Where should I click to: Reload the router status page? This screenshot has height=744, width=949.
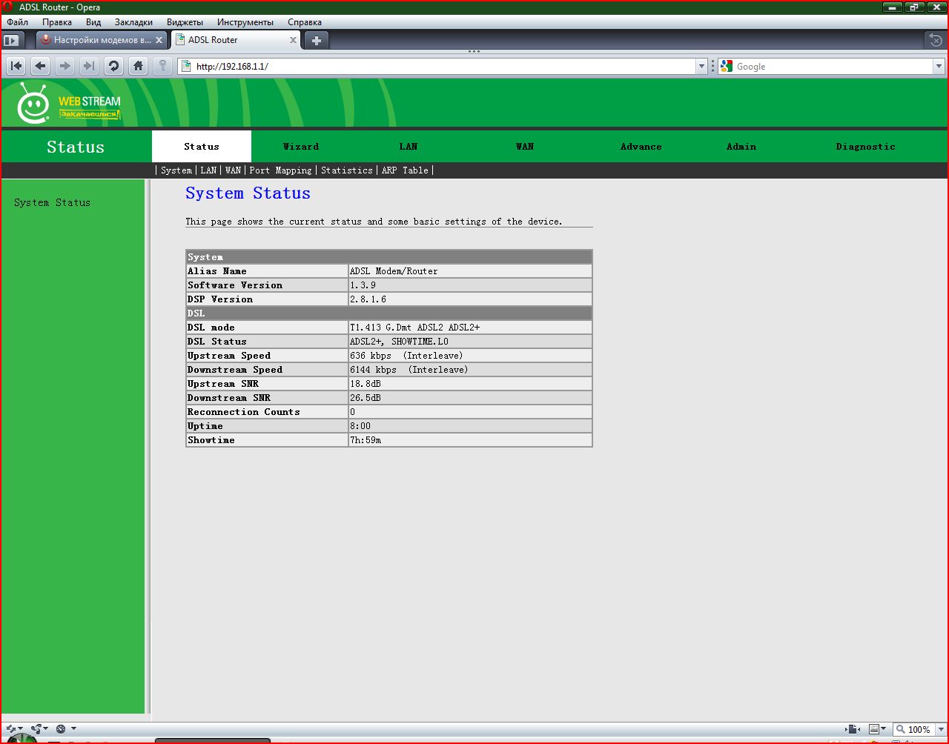[113, 66]
